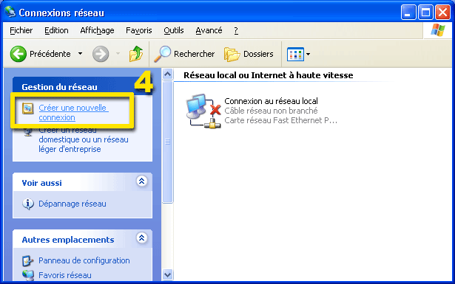Click the new connection wizard icon

(28, 108)
